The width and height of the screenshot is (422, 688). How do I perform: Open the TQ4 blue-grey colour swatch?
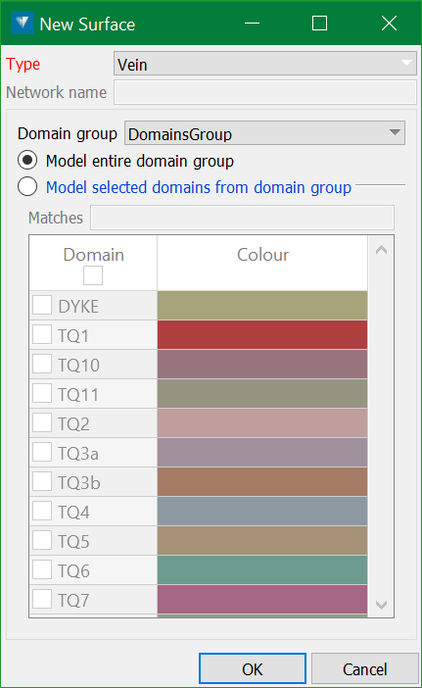(262, 512)
